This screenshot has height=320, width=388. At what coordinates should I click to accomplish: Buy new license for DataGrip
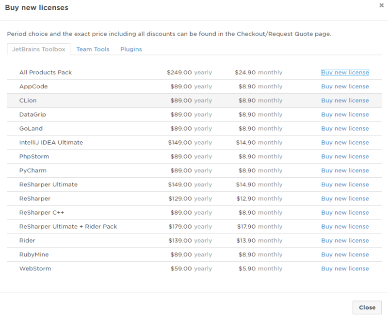point(345,115)
